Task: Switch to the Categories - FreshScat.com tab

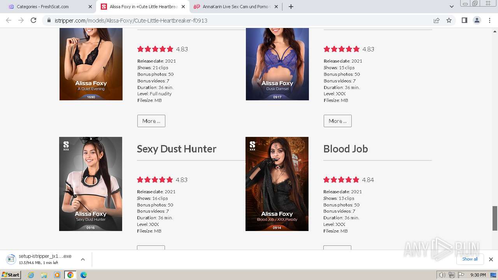Action: pos(49,7)
